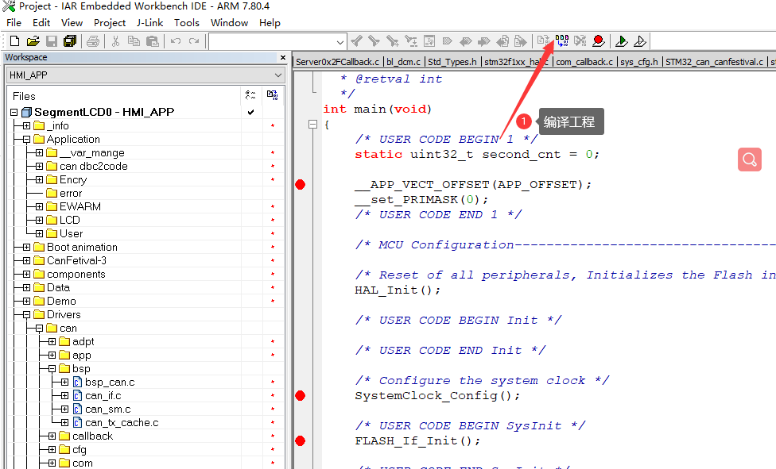Cut the selected text
Screen dimensions: 776x469
click(x=116, y=41)
